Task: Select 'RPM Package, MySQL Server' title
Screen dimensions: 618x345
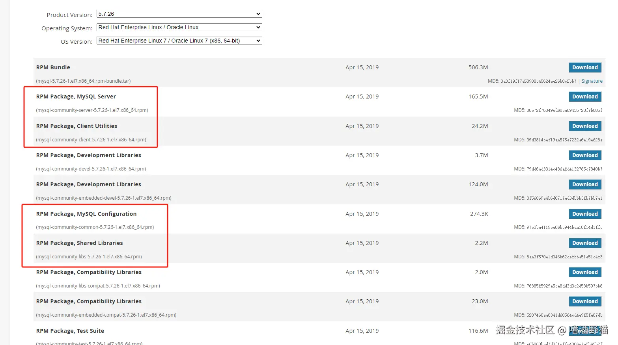Action: 76,96
